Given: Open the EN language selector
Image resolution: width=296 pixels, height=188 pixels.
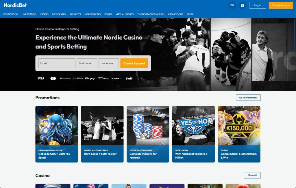Looking at the screenshot, I should pos(232,5).
